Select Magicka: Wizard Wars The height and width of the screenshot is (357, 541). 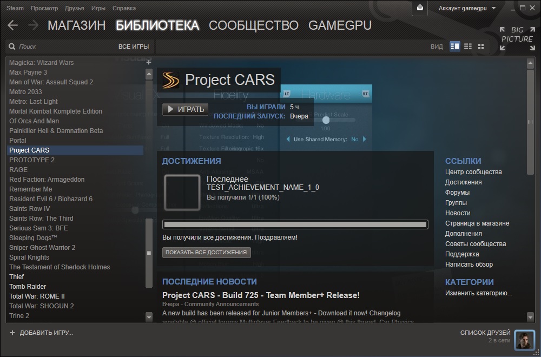point(75,63)
